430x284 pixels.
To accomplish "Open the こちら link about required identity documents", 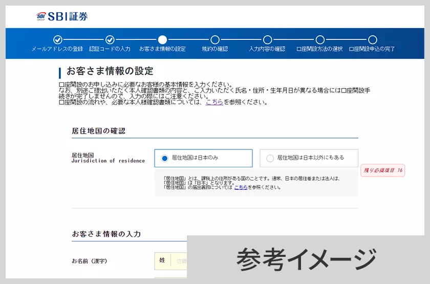I will [x=214, y=102].
